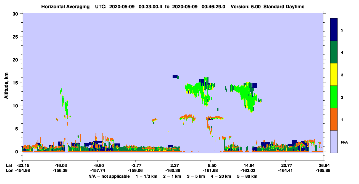Click the longitude value -165.88

coord(323,170)
